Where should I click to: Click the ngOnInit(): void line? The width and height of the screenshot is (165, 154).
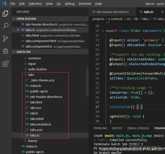tap(127, 116)
